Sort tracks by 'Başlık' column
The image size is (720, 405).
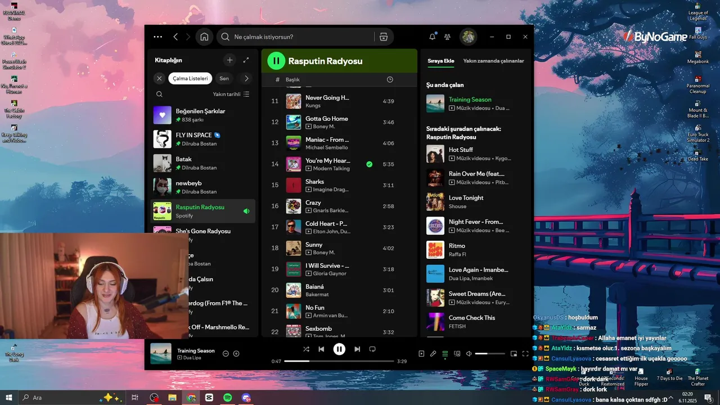(x=292, y=80)
